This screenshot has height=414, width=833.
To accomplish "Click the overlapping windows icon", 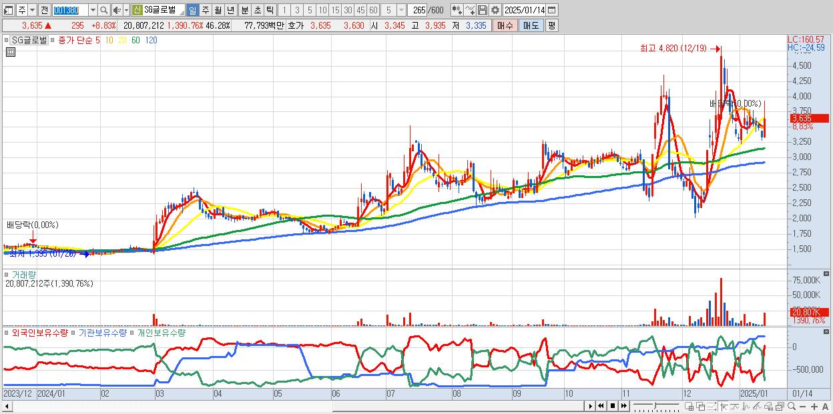I will tap(701, 406).
